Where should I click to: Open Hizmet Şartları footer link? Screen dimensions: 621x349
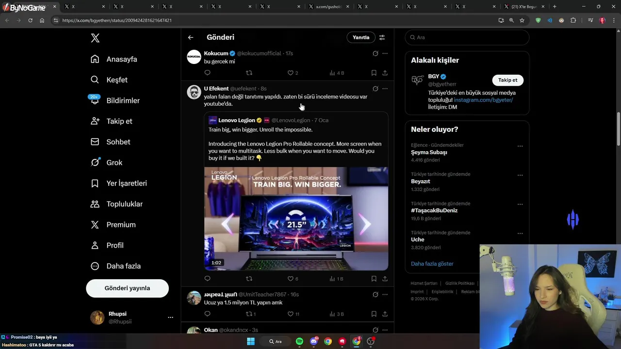click(x=424, y=283)
